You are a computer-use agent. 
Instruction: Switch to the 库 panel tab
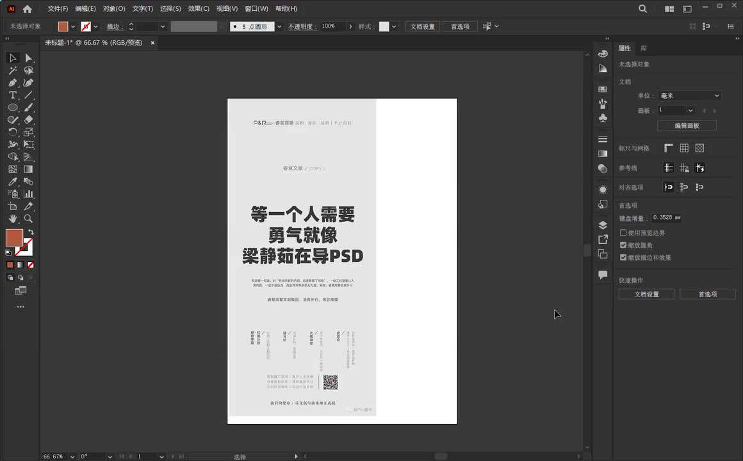coord(644,48)
